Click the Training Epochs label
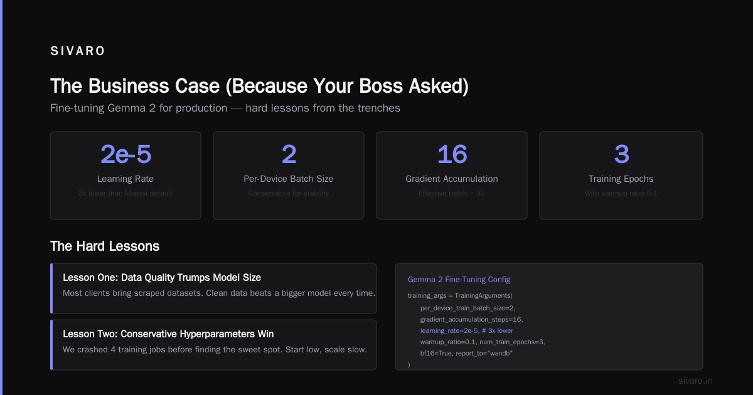 click(x=621, y=179)
